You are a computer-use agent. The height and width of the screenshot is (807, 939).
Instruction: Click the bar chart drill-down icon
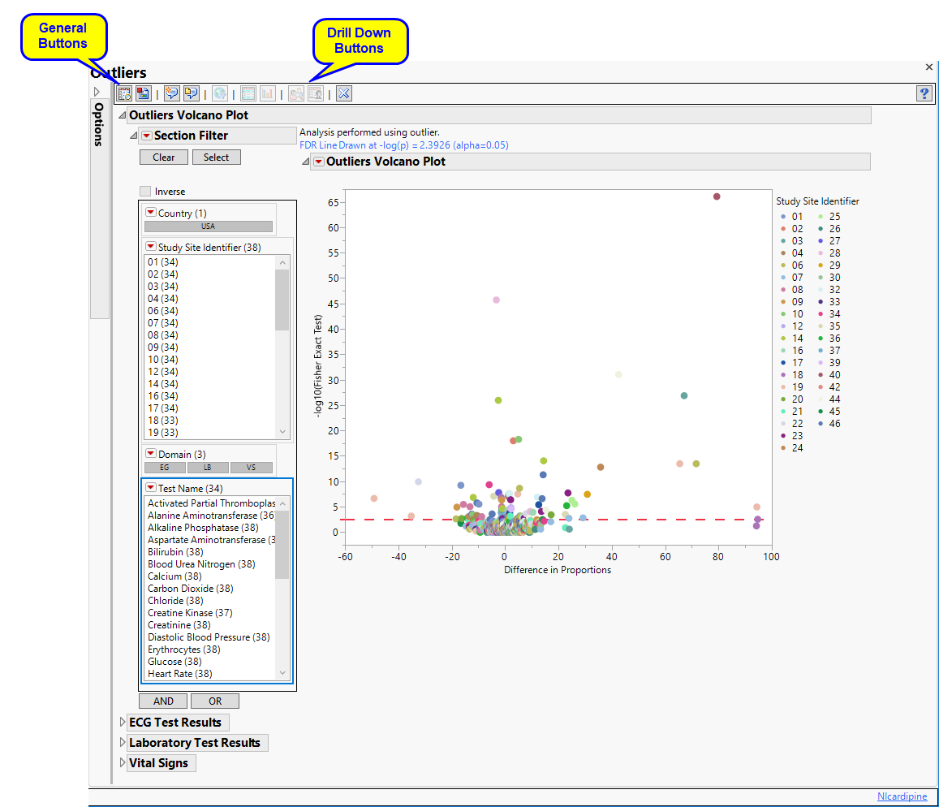coord(268,93)
